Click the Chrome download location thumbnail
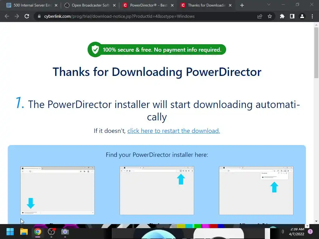 (57, 190)
